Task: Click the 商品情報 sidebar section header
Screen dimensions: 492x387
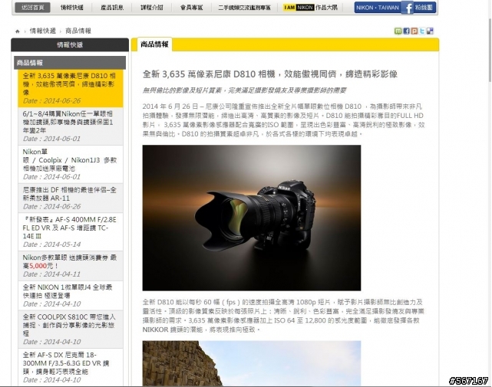Action: coord(70,63)
